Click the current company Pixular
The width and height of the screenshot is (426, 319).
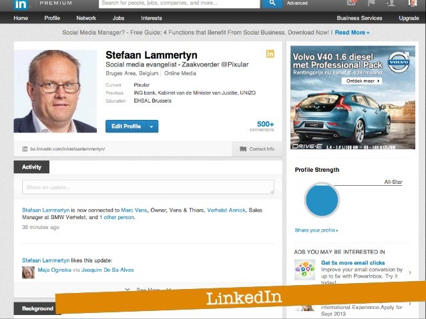click(142, 85)
